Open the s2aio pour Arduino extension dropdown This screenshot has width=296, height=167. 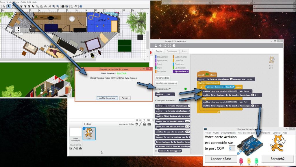175,100
